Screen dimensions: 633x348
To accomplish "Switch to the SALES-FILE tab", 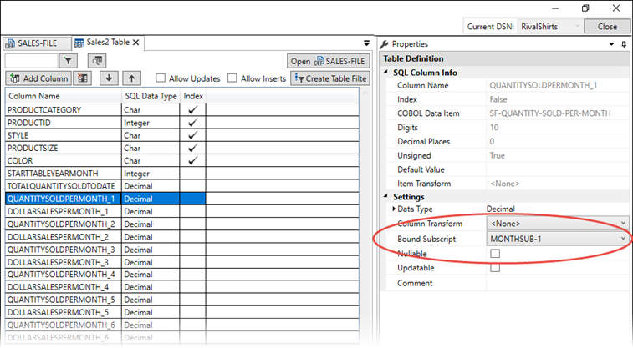I will (34, 43).
